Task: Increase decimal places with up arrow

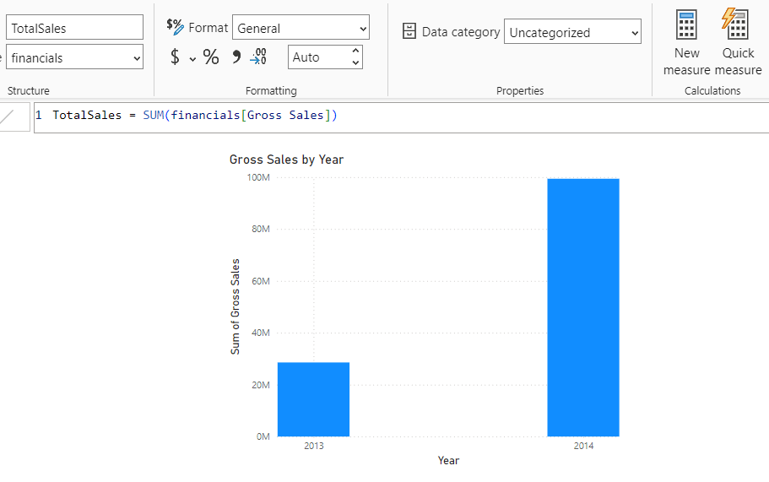Action: coord(356,51)
